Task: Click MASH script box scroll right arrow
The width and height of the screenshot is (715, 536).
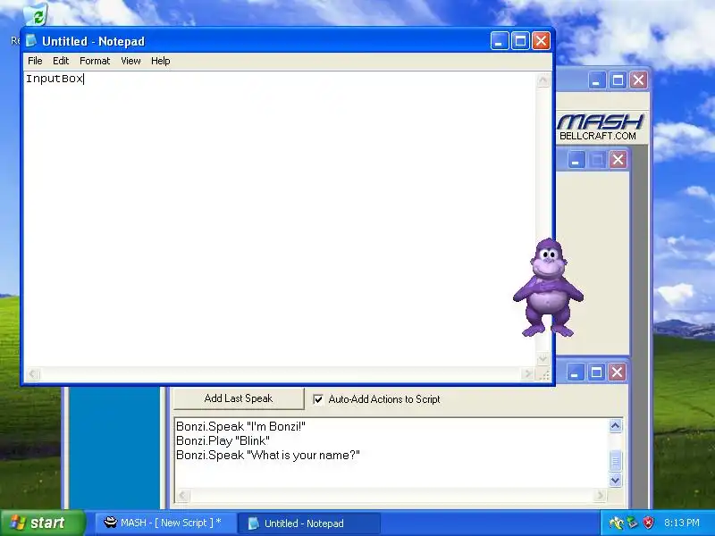Action: 601,496
